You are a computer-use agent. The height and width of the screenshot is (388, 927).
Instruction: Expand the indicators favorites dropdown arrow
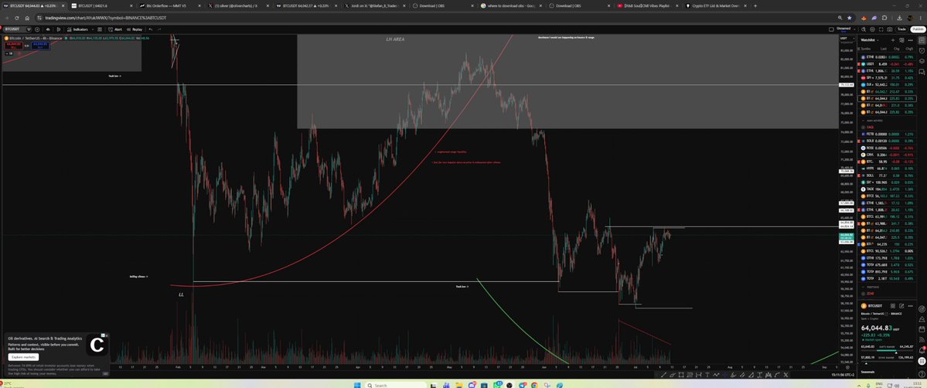pyautogui.click(x=93, y=29)
